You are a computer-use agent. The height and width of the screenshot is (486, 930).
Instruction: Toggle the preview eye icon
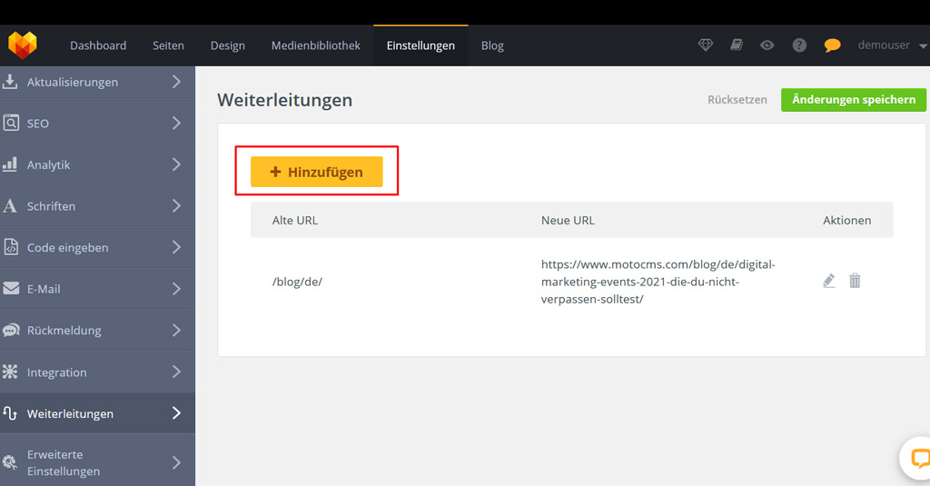click(x=767, y=45)
